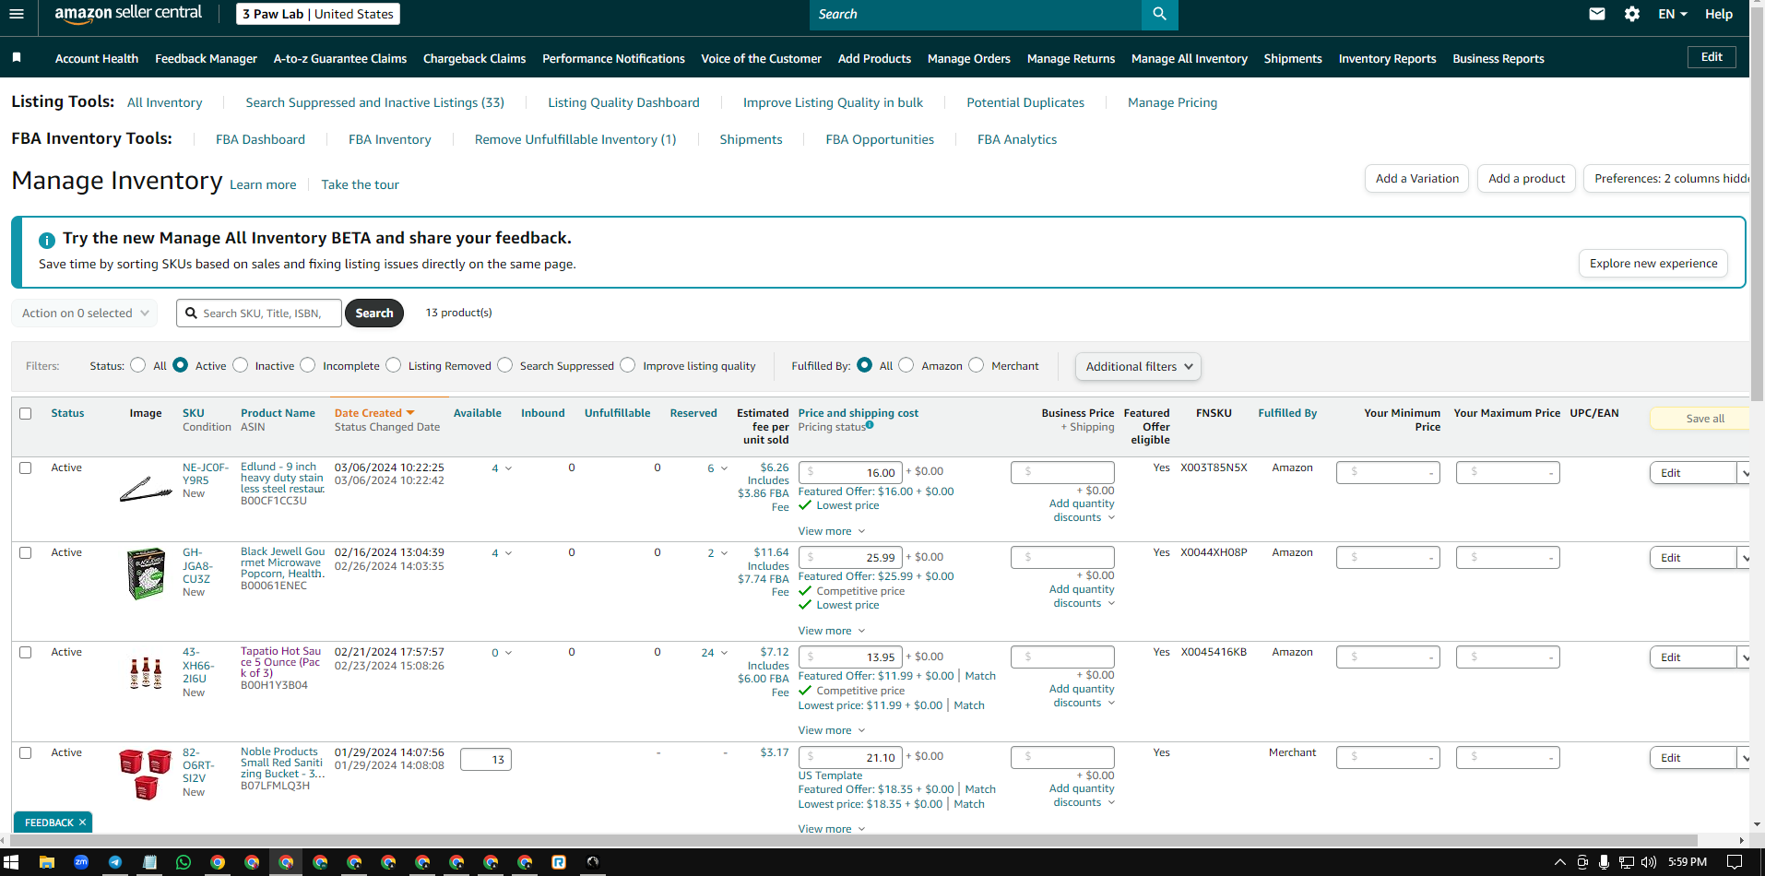Image resolution: width=1765 pixels, height=876 pixels.
Task: Open Notepad from the taskbar
Action: [149, 862]
